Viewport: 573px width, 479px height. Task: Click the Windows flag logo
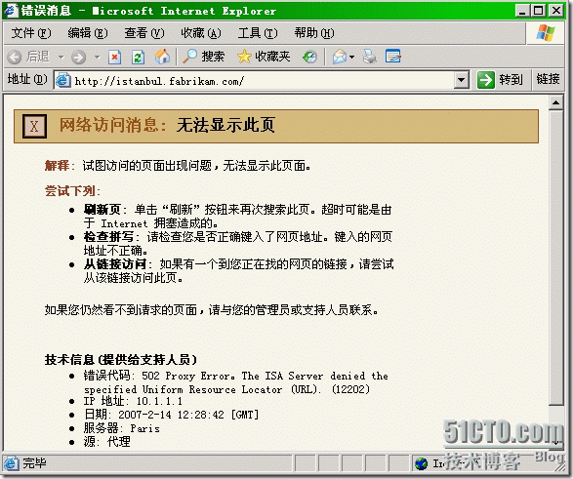pos(546,33)
